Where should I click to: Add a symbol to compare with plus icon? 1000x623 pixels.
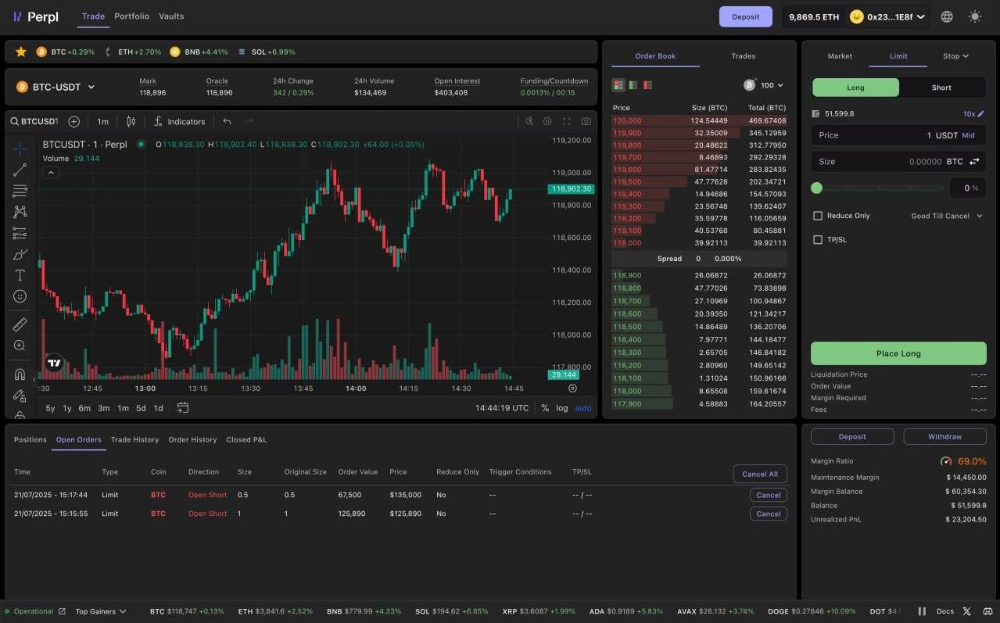74,121
